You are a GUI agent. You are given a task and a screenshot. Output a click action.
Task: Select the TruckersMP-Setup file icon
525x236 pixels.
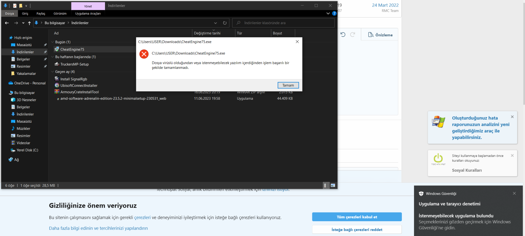click(x=57, y=64)
